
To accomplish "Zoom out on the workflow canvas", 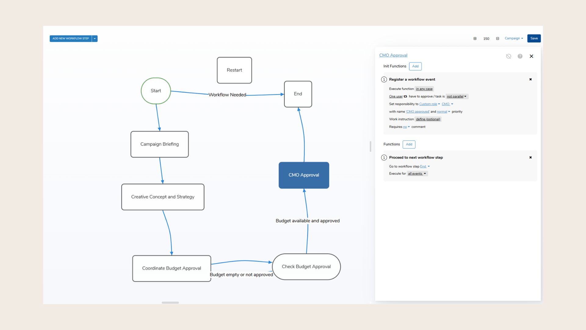I will pyautogui.click(x=497, y=38).
